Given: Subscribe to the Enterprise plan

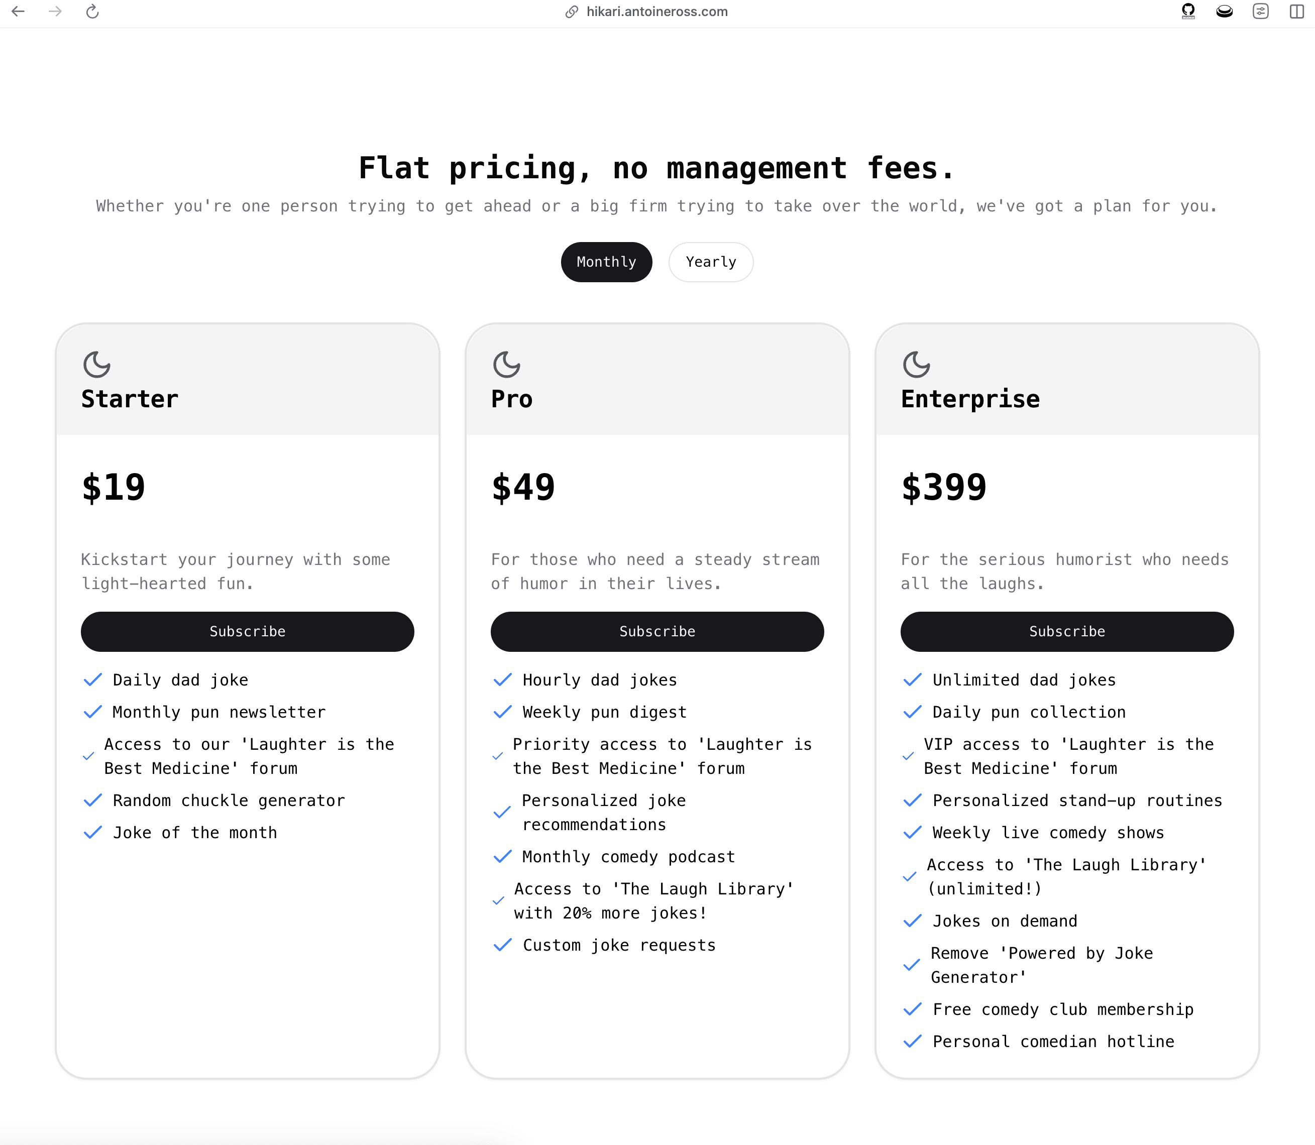Looking at the screenshot, I should click(1066, 631).
